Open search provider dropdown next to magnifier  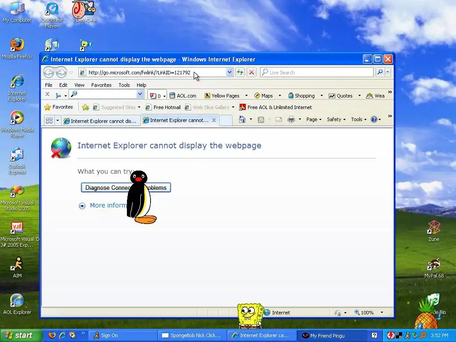(x=388, y=72)
